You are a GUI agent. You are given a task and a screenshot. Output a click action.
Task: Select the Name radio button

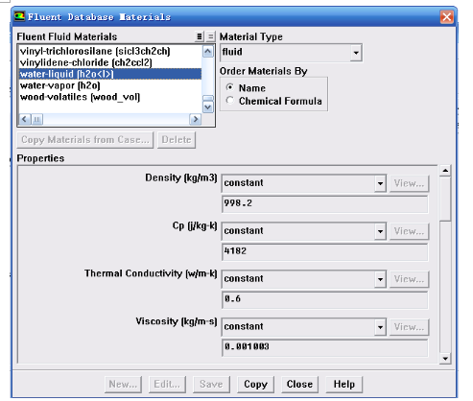pos(229,87)
